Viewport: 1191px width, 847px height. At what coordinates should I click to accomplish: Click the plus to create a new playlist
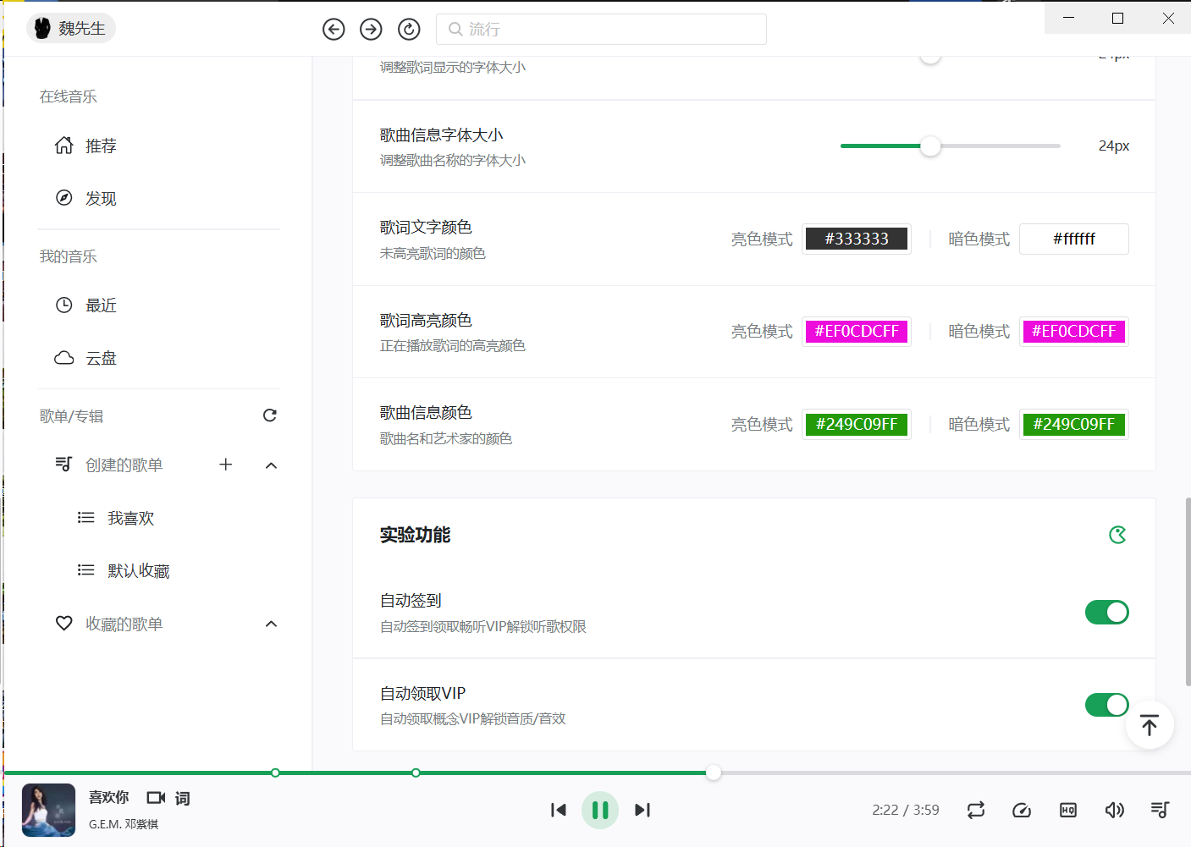pos(225,465)
